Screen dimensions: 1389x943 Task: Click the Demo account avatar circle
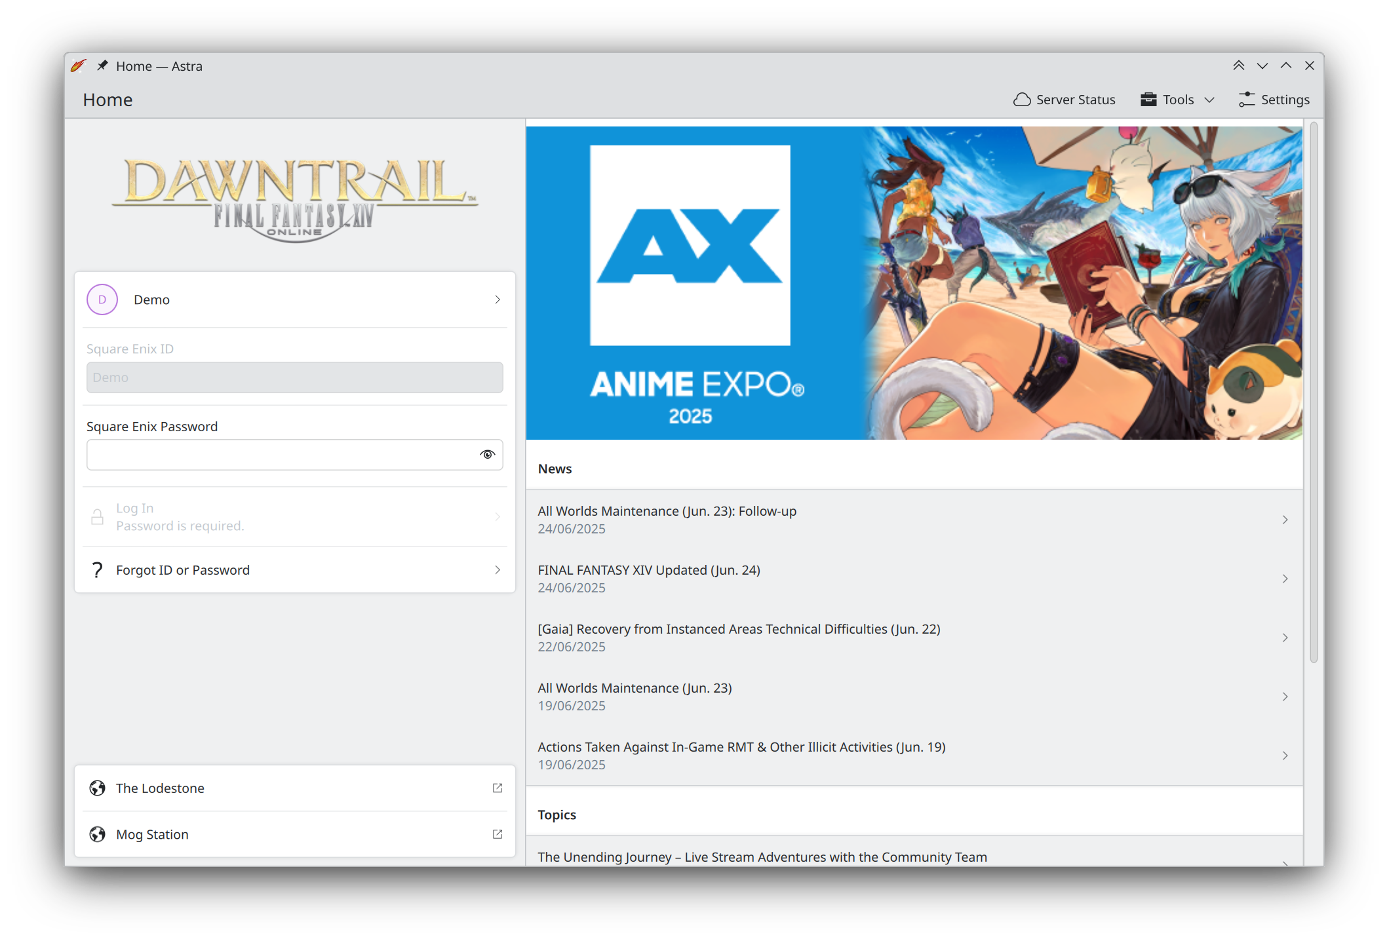tap(102, 299)
